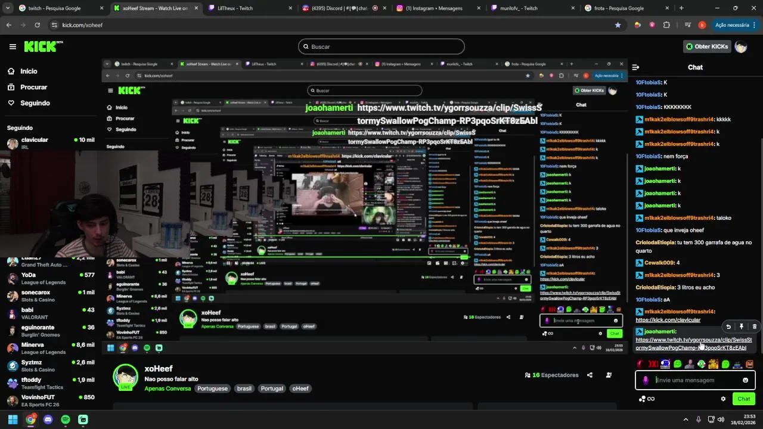
Task: Click the icon right of the share icon
Action: click(x=609, y=375)
